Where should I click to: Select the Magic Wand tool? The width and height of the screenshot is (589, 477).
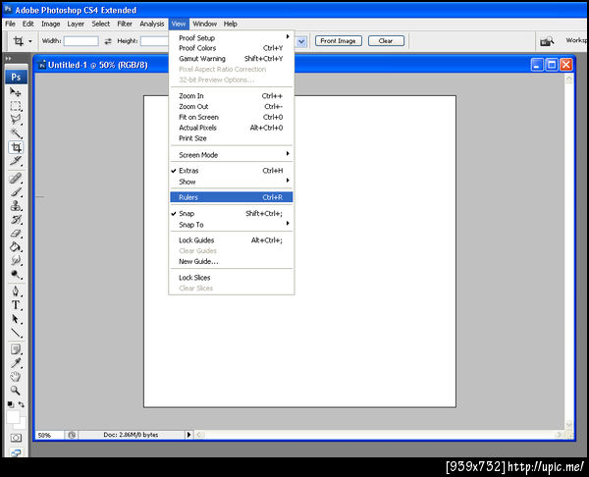click(16, 133)
